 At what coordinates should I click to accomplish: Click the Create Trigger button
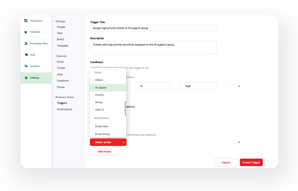coord(251,162)
